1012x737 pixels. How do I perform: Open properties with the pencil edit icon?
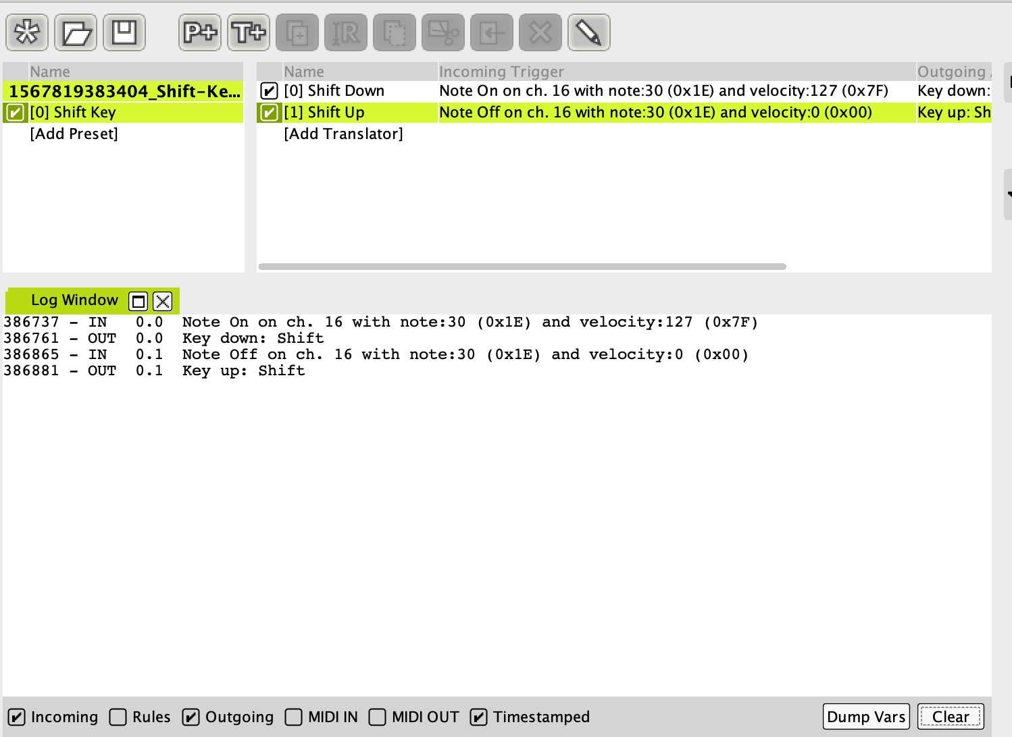click(589, 32)
